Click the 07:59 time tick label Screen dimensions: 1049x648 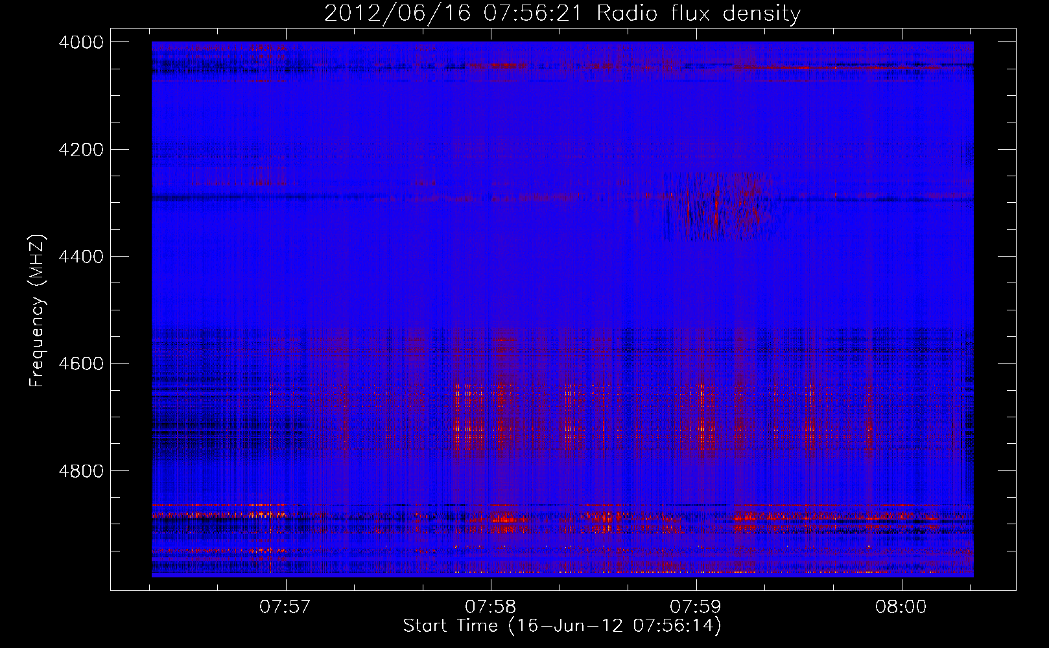pos(696,607)
